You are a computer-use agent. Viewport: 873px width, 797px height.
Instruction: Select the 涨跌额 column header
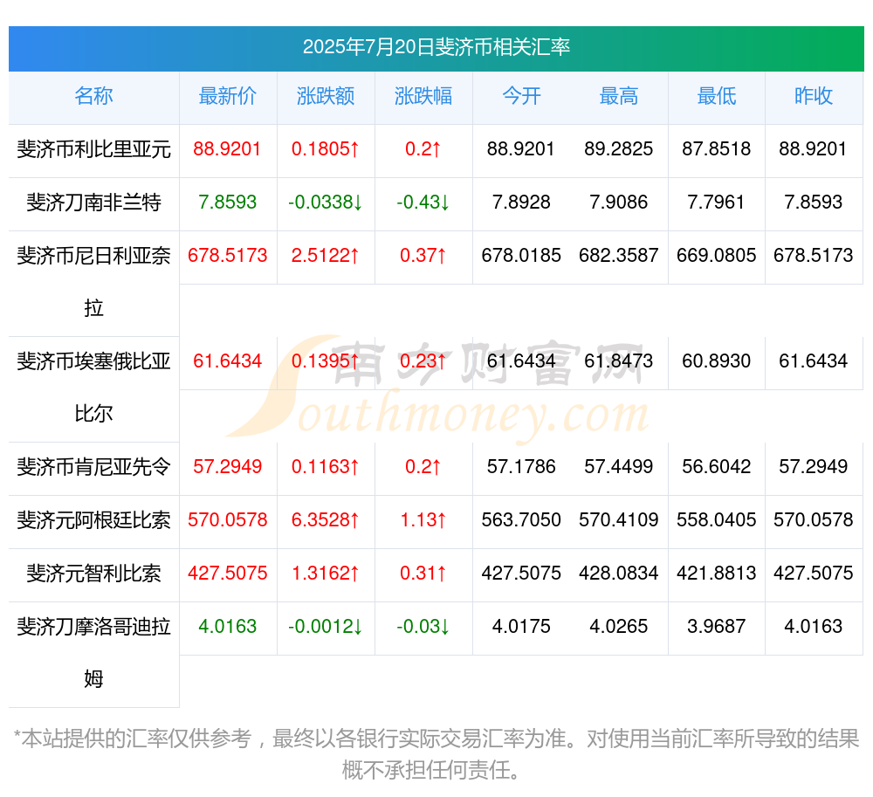tap(325, 96)
